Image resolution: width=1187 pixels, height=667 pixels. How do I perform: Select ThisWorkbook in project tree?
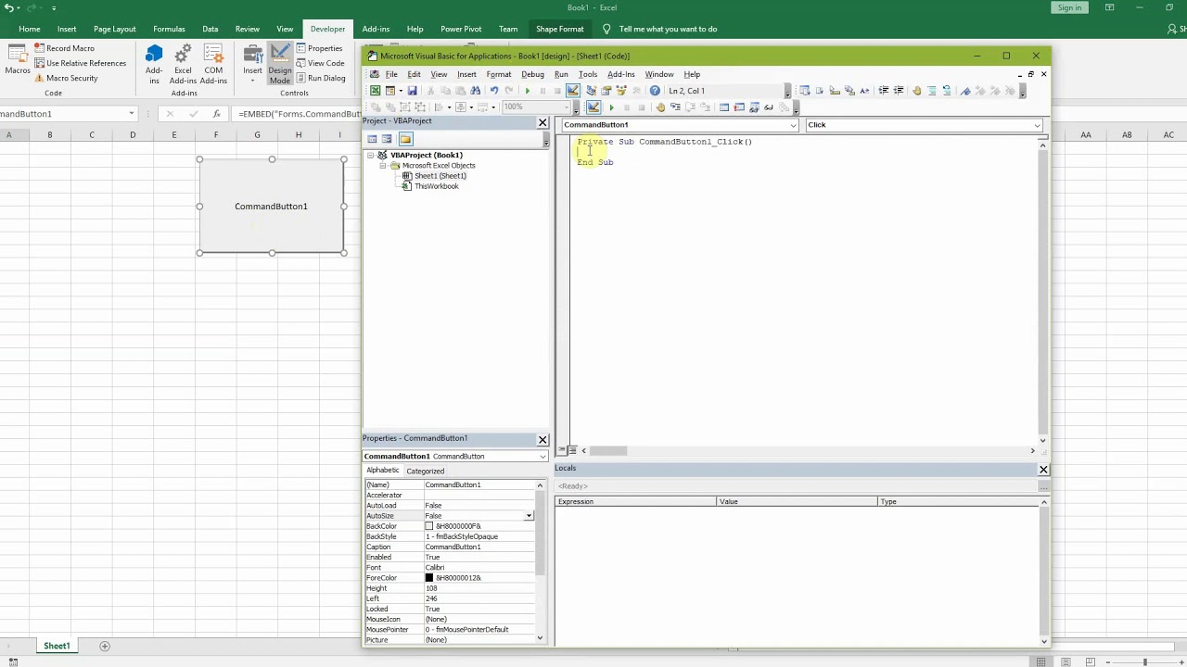coord(436,186)
